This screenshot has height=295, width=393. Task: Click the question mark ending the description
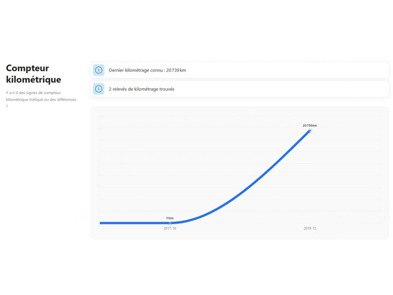[x=7, y=106]
